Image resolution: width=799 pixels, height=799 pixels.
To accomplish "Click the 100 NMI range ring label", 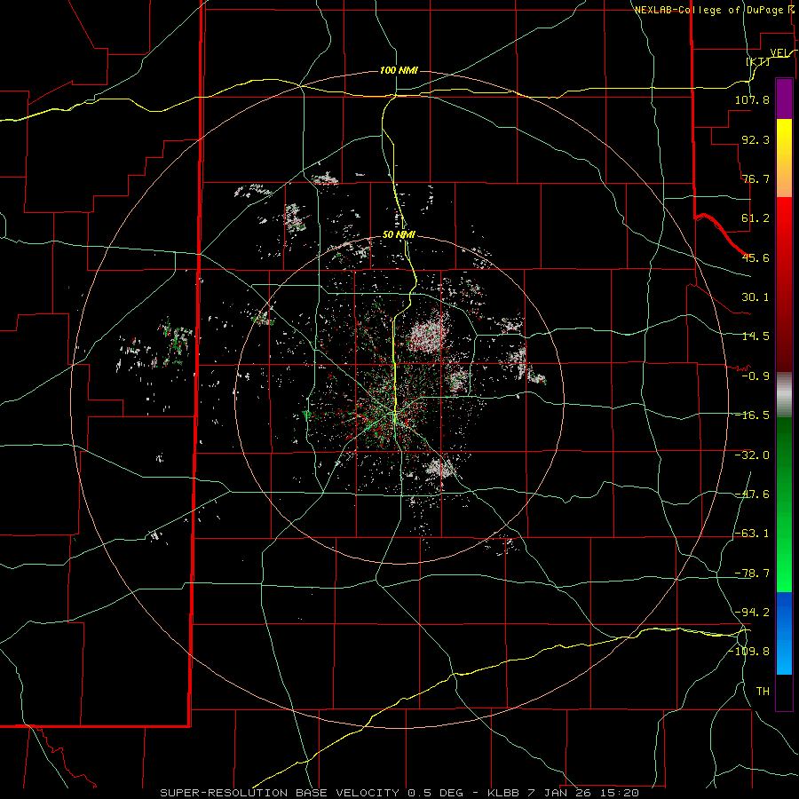I will coord(399,70).
